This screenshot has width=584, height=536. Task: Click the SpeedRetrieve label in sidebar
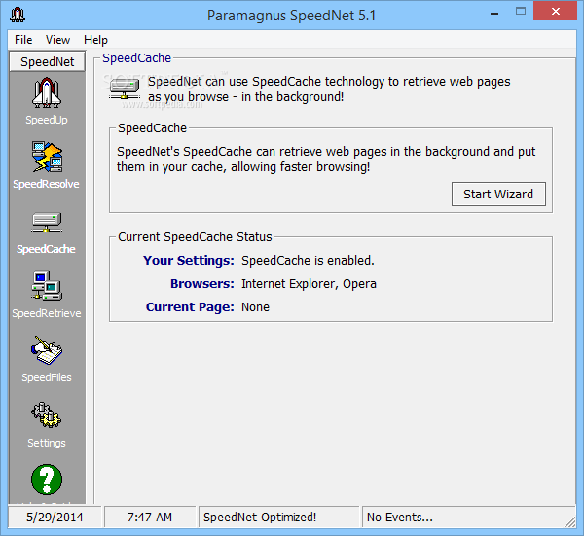point(47,313)
